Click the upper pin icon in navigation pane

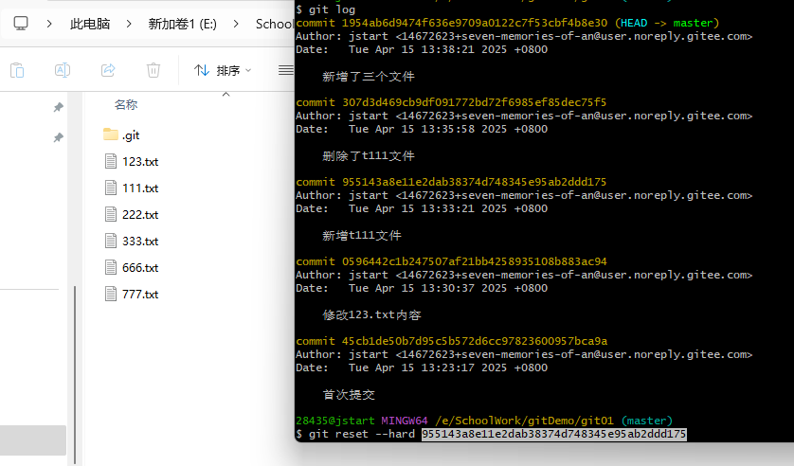58,107
